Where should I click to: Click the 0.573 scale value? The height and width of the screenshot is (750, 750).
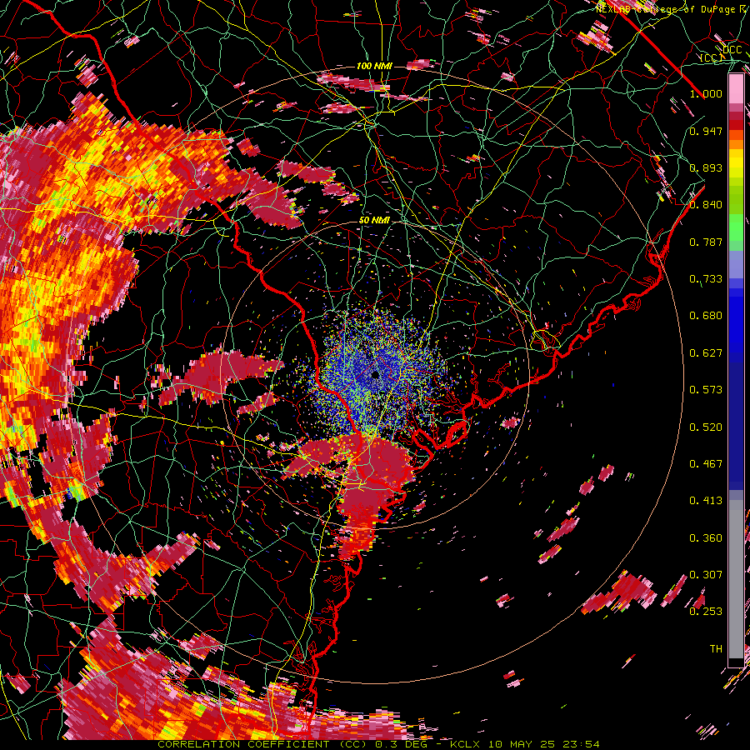tap(706, 390)
